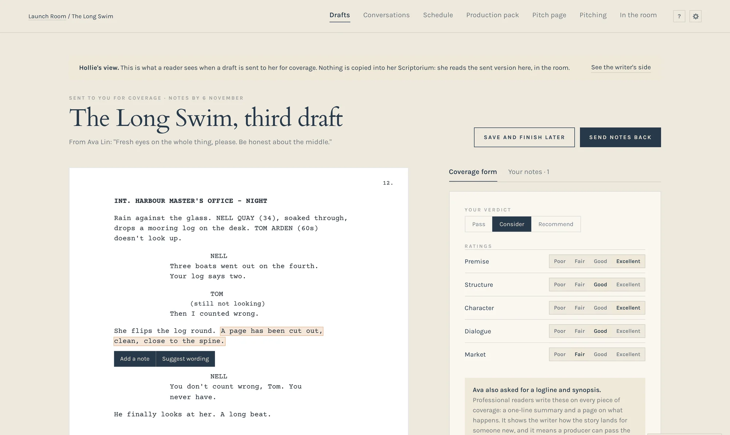The image size is (730, 435).
Task: Go to Conversations in top navigation
Action: click(386, 15)
